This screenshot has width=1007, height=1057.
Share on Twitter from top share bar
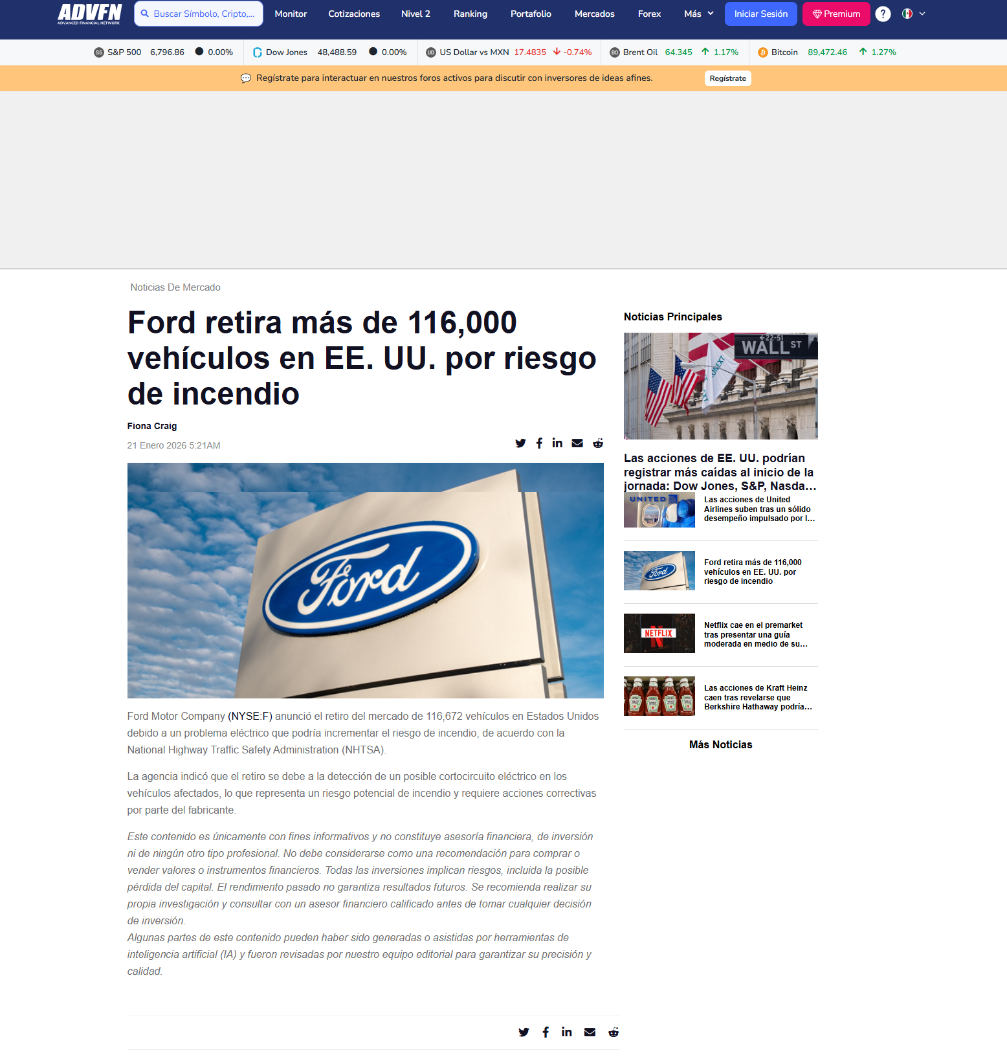[520, 443]
